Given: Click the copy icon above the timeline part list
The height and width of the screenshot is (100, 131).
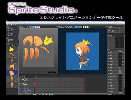Looking at the screenshot, I should tap(23, 77).
